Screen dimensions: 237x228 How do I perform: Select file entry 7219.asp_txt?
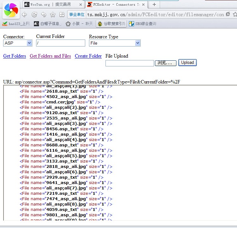(x=61, y=194)
